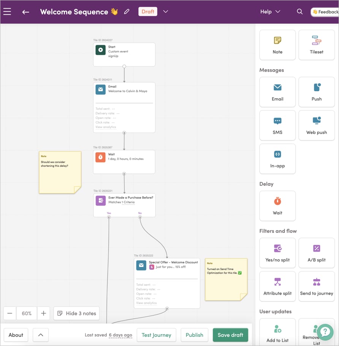This screenshot has height=346, width=339.
Task: Expand the Draft status dropdown chevron
Action: pos(166,12)
